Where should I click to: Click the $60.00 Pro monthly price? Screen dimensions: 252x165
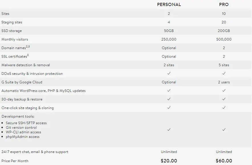tap(224, 161)
